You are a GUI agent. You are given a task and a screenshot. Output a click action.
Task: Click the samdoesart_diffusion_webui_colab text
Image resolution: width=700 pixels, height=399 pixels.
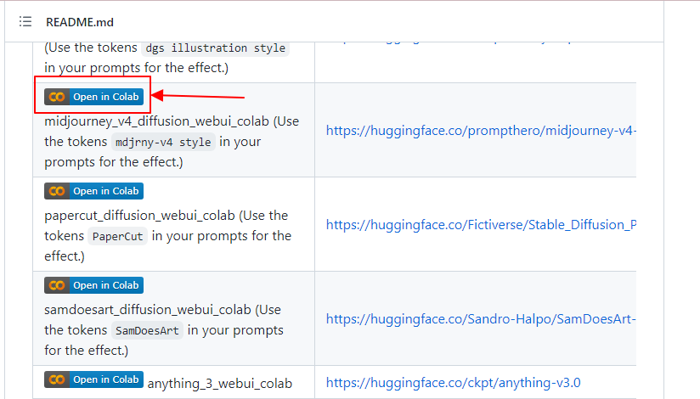(148, 310)
